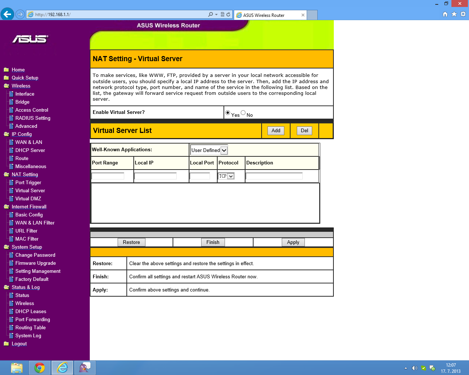Click the compatibility view icon in address bar

222,15
